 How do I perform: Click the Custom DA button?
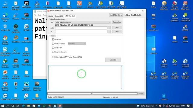click(117, 22)
